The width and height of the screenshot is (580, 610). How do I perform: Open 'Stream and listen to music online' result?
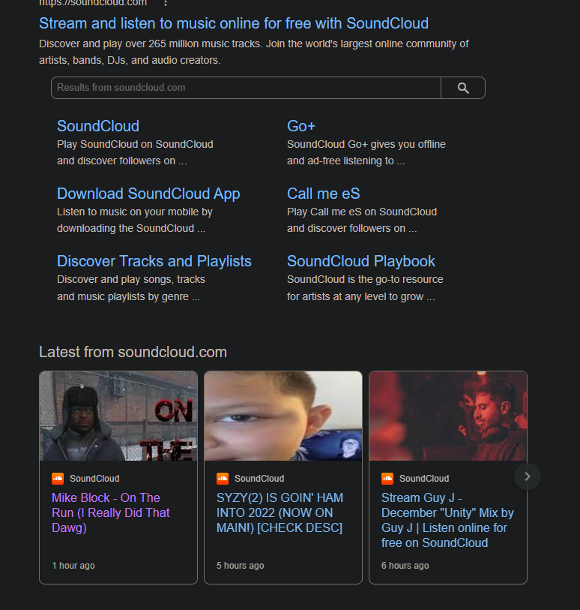pyautogui.click(x=234, y=23)
